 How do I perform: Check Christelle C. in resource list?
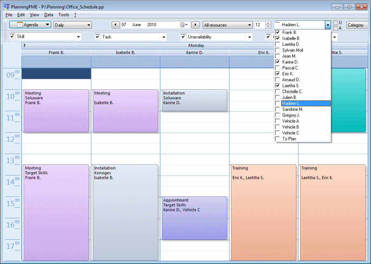[x=277, y=91]
